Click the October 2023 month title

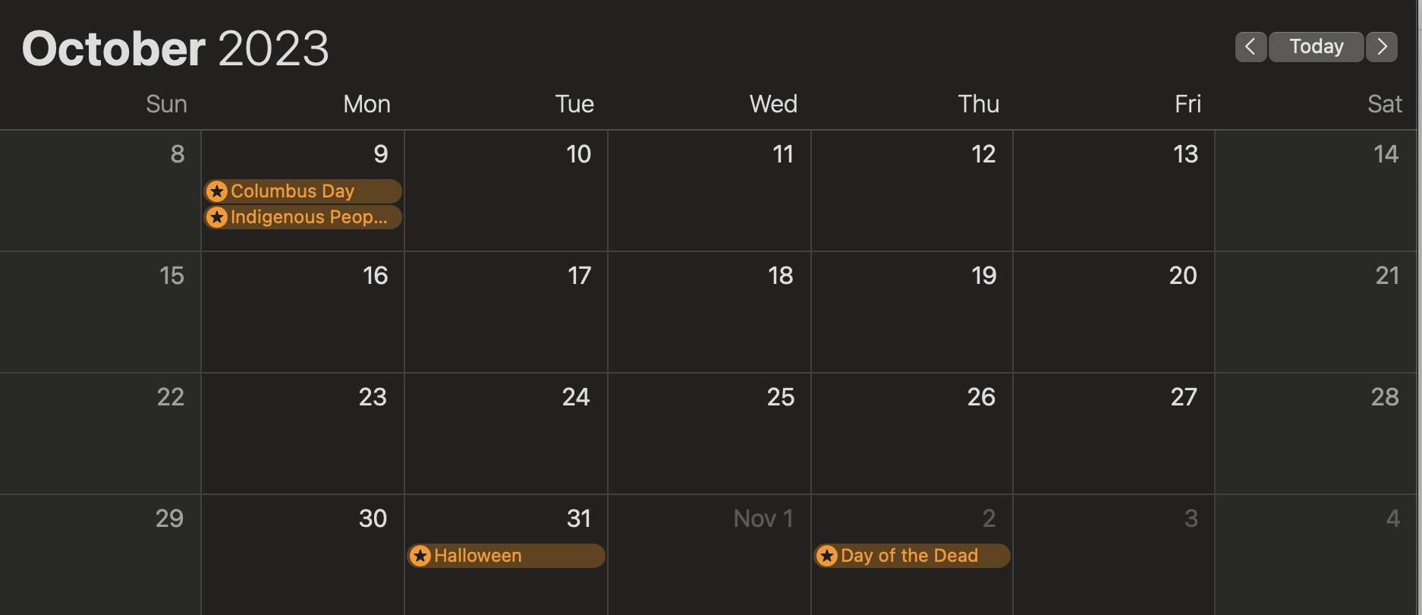pos(175,49)
